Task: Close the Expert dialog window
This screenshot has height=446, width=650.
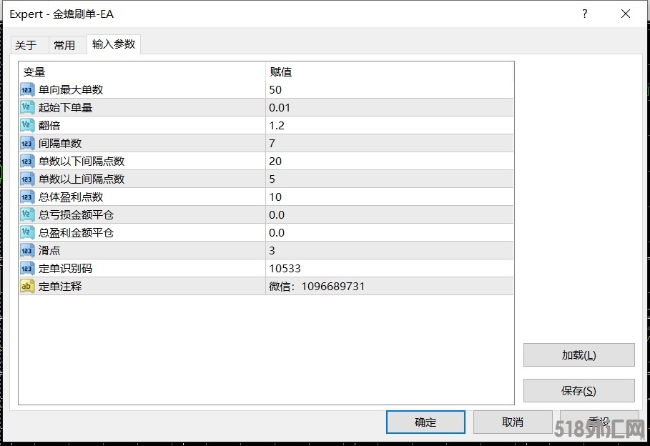Action: [x=626, y=14]
